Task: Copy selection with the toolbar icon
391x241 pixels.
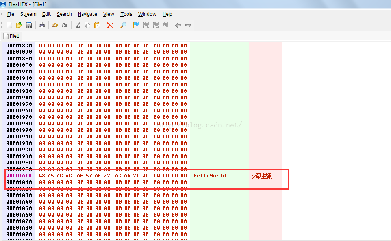Action: click(x=87, y=25)
